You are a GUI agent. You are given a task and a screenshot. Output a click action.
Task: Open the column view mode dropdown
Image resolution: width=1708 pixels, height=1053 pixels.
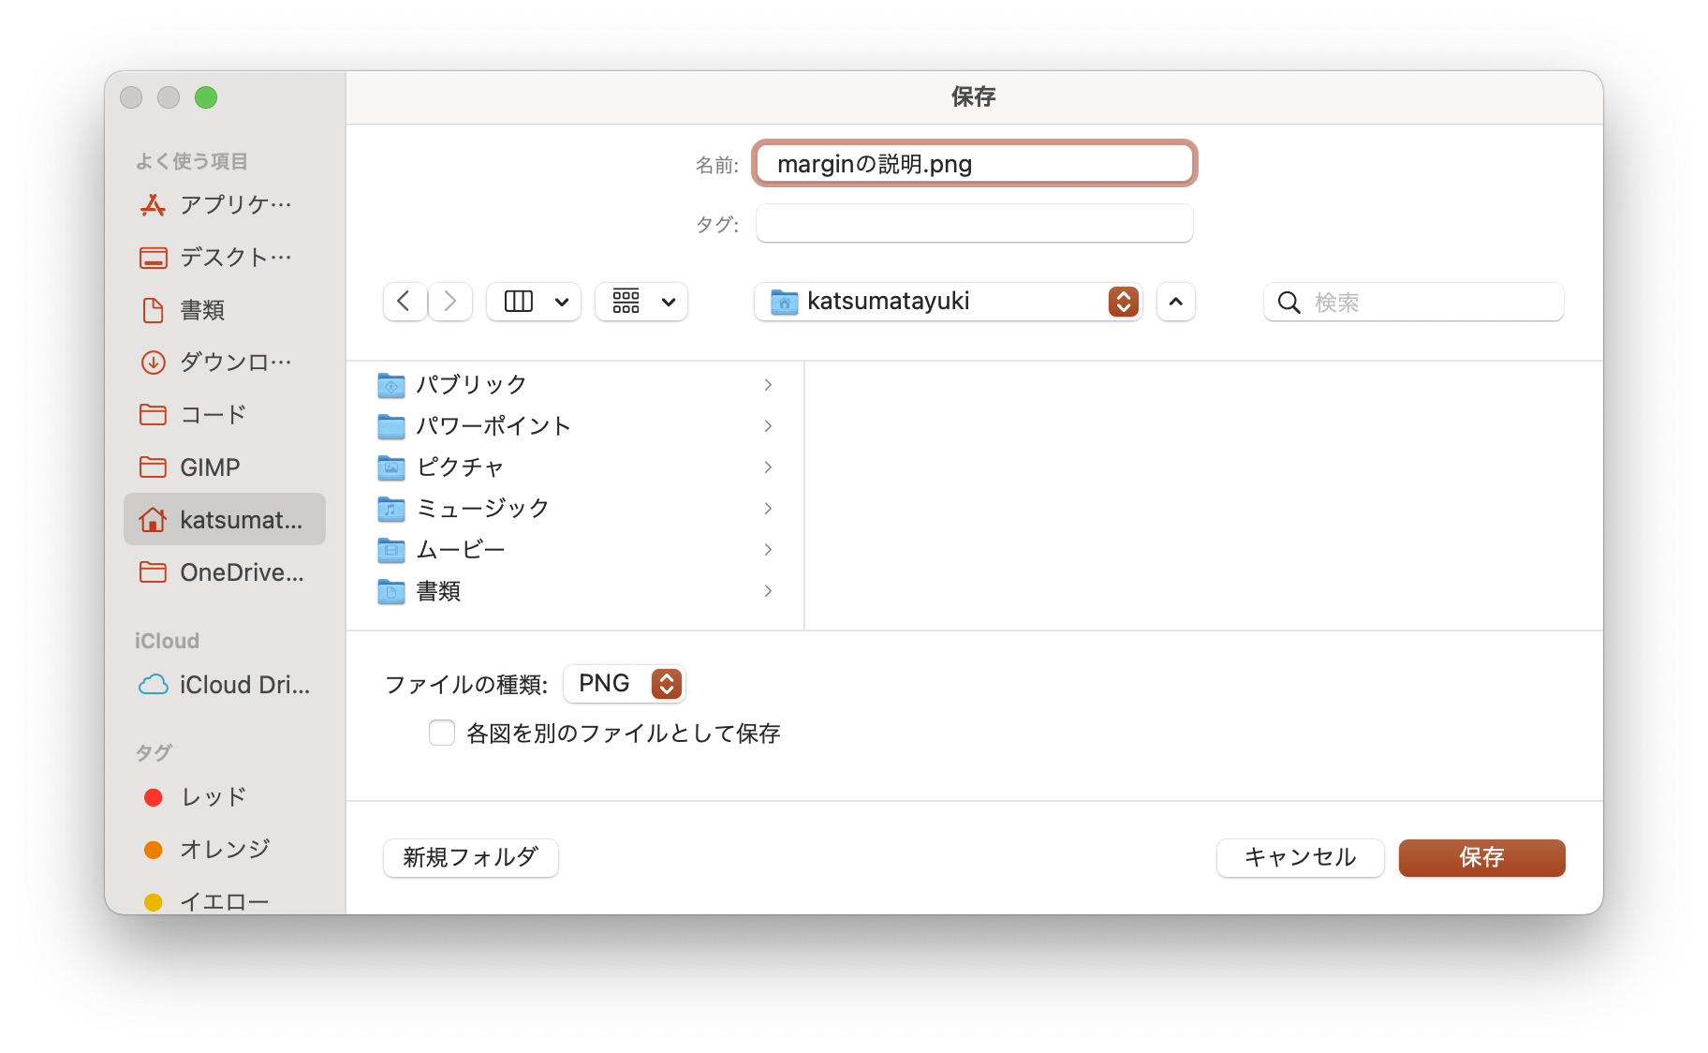tap(534, 302)
